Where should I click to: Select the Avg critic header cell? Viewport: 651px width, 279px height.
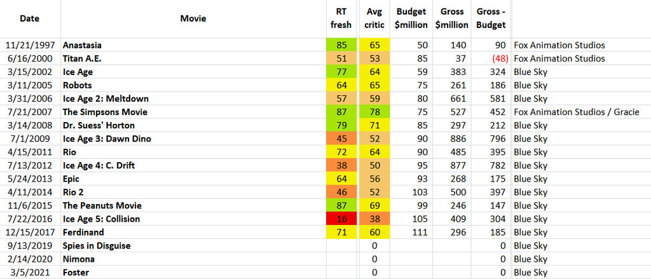click(374, 18)
